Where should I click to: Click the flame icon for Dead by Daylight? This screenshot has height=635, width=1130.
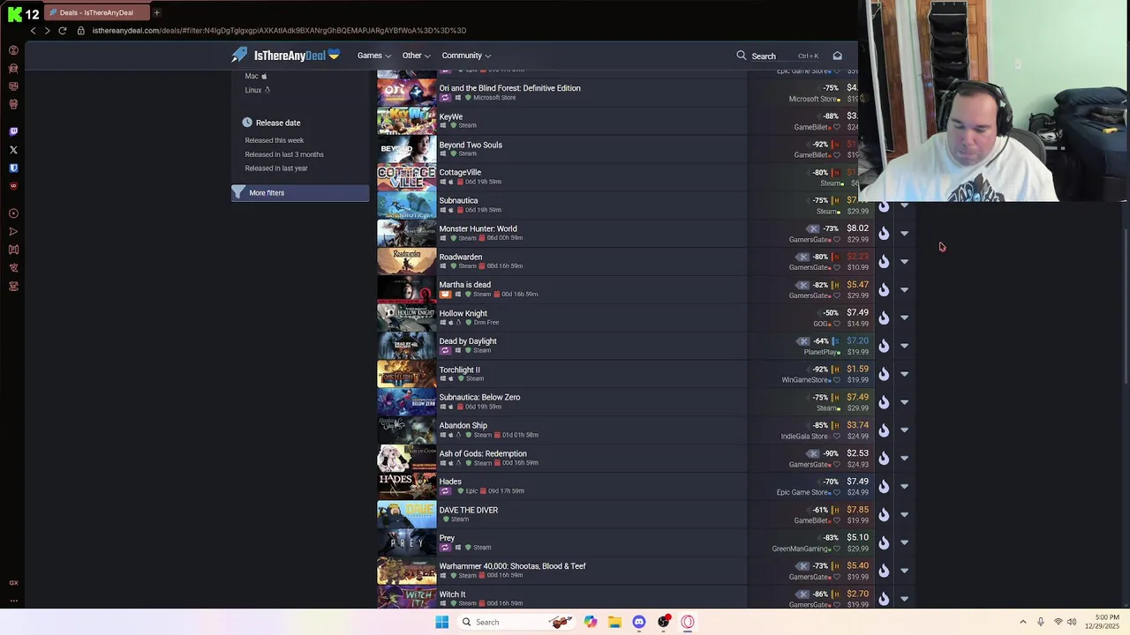(884, 346)
